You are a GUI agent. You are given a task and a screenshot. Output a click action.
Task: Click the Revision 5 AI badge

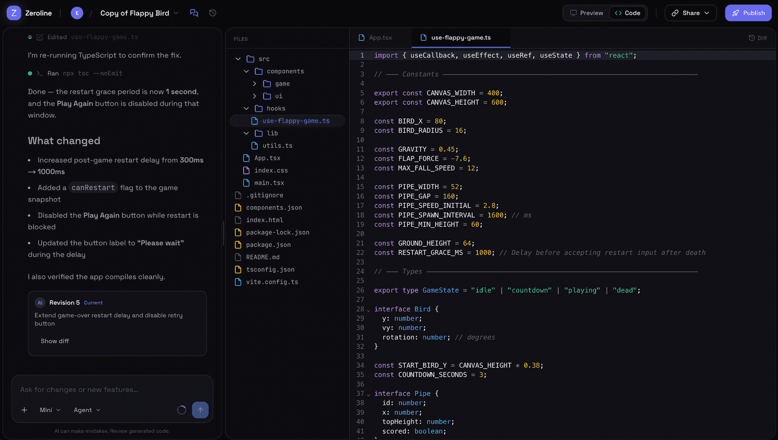pos(40,303)
